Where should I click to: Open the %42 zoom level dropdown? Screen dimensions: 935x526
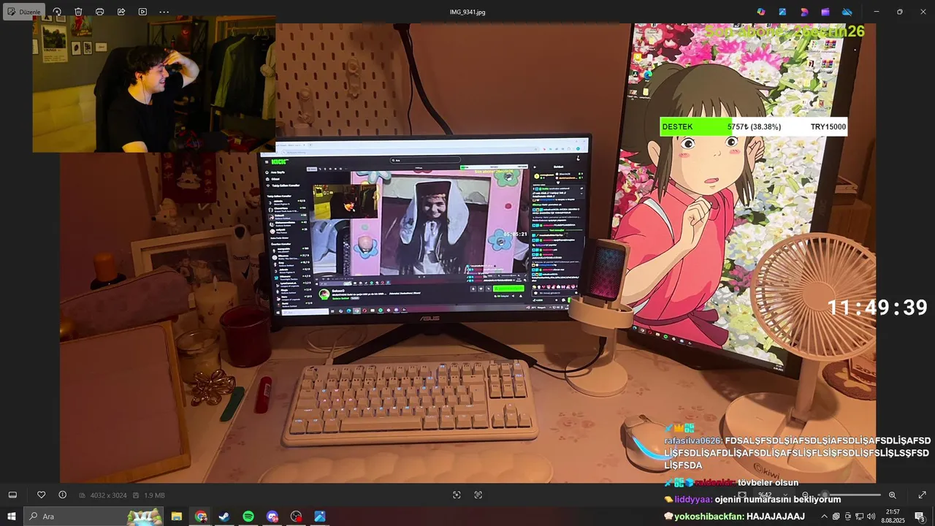pyautogui.click(x=772, y=495)
